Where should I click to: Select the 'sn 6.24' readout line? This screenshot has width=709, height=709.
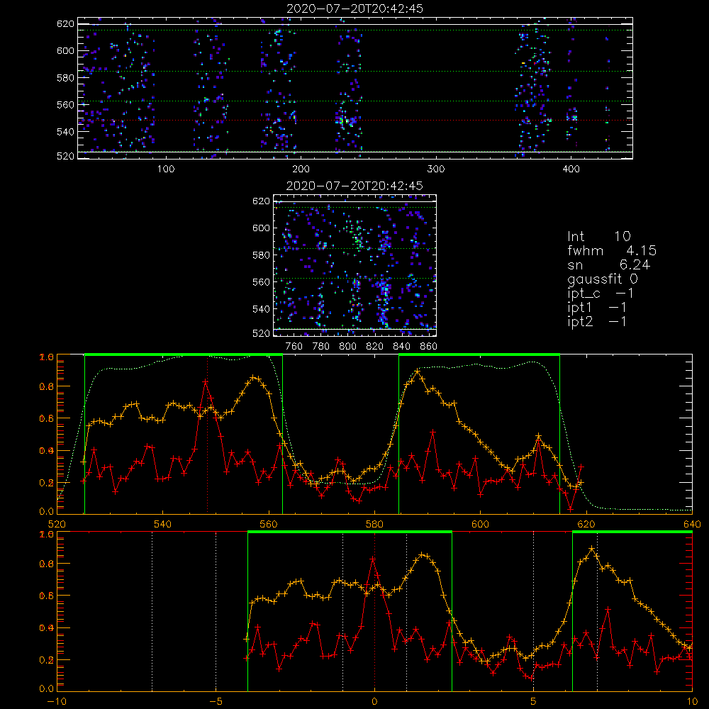point(609,264)
